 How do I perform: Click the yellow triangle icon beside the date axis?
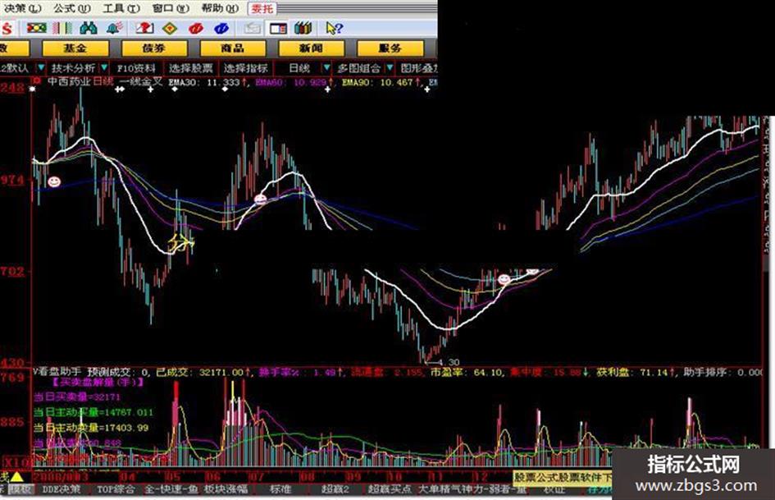click(16, 477)
